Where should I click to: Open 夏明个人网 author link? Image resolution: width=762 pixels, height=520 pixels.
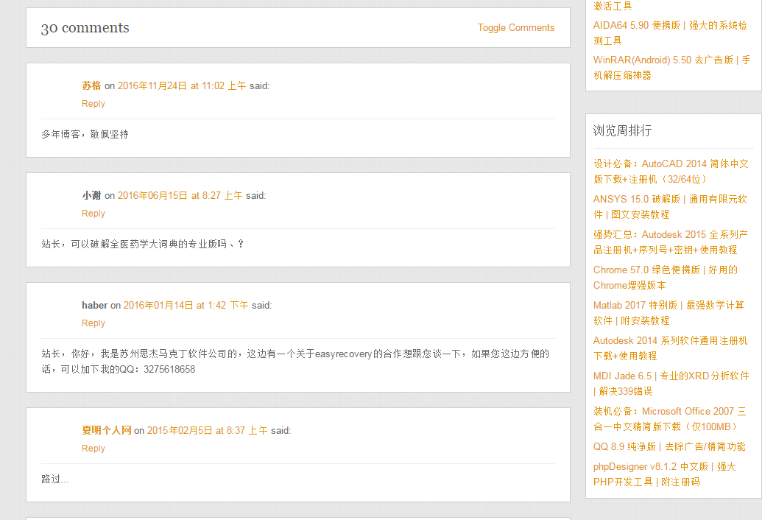(x=107, y=430)
